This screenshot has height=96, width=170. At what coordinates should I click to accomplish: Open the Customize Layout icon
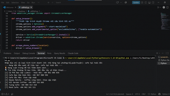(142, 3)
